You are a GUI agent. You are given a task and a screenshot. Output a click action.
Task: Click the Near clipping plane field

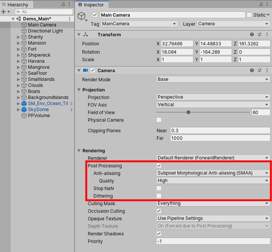pyautogui.click(x=220, y=130)
